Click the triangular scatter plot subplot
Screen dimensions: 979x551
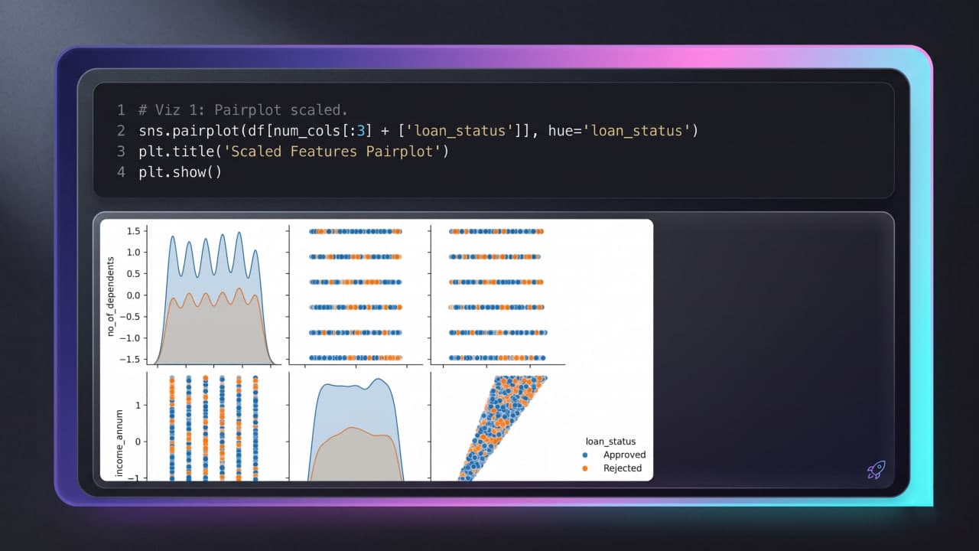point(497,428)
